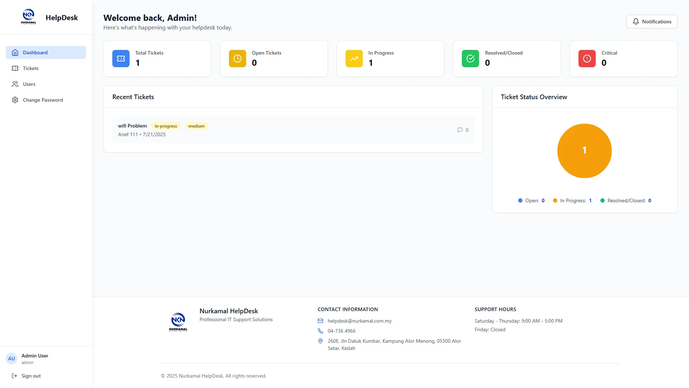The width and height of the screenshot is (689, 388).
Task: Open the Tickets page from sidebar
Action: [x=46, y=68]
